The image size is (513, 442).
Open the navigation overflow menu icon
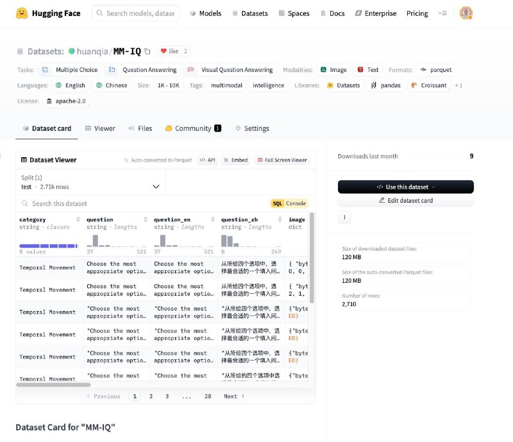[442, 13]
